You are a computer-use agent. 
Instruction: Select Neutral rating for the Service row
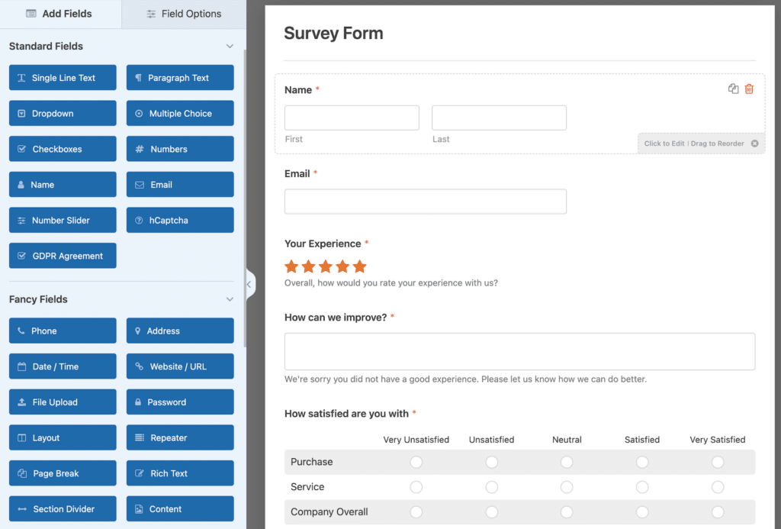pos(567,486)
